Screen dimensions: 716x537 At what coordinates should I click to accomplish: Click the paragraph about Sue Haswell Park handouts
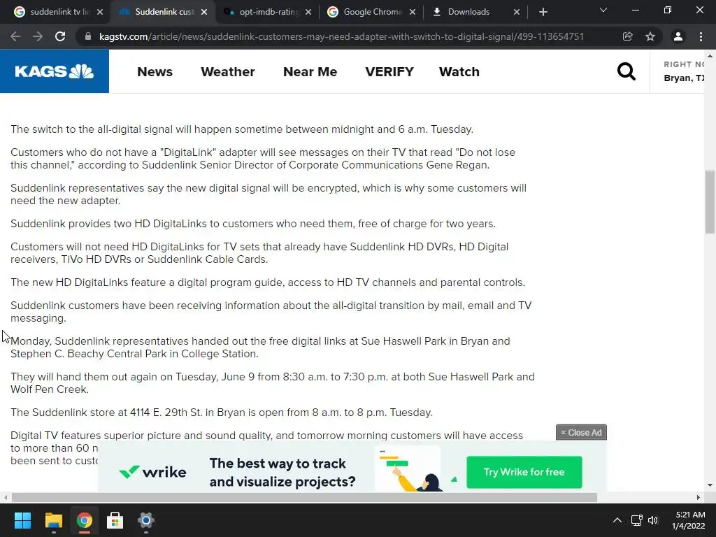click(x=260, y=348)
